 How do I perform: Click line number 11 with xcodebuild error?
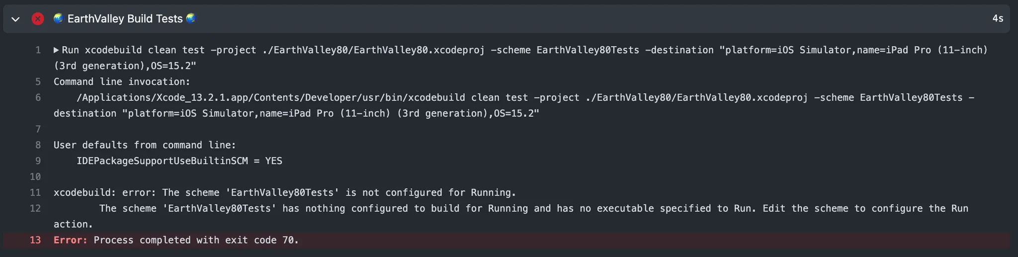tap(35, 193)
